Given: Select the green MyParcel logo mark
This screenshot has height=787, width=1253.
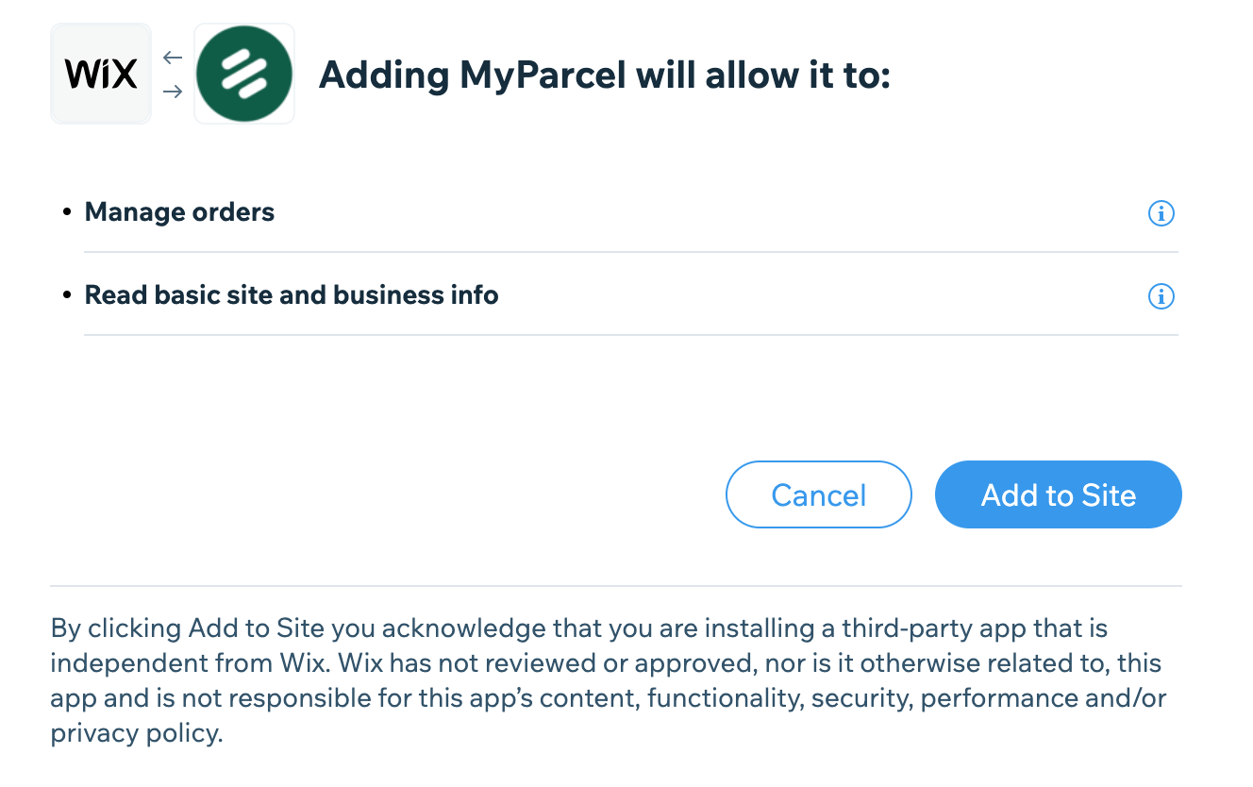Looking at the screenshot, I should [x=243, y=73].
